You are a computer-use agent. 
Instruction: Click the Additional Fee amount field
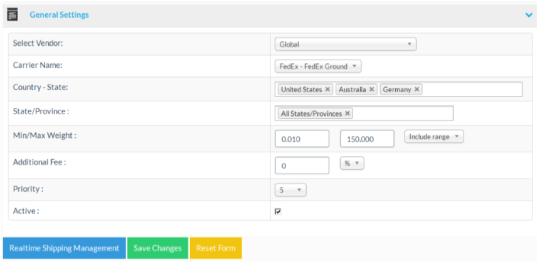[302, 165]
